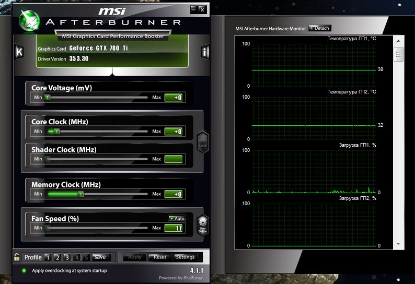415x284 pixels.
Task: Toggle the Link core and shader clocks icon
Action: point(203,143)
